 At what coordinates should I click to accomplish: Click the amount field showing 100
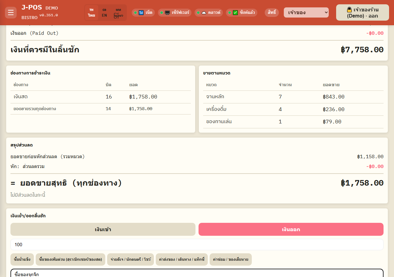coord(197,245)
